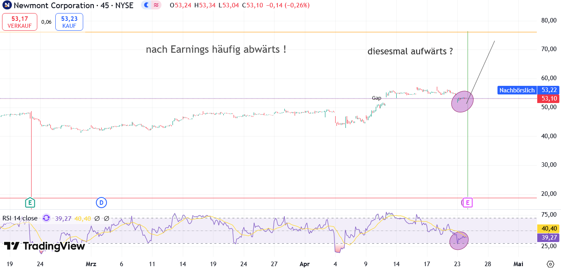This screenshot has height=269, width=561.
Task: Click the VERKAUF 53,17 sell button
Action: coord(20,22)
